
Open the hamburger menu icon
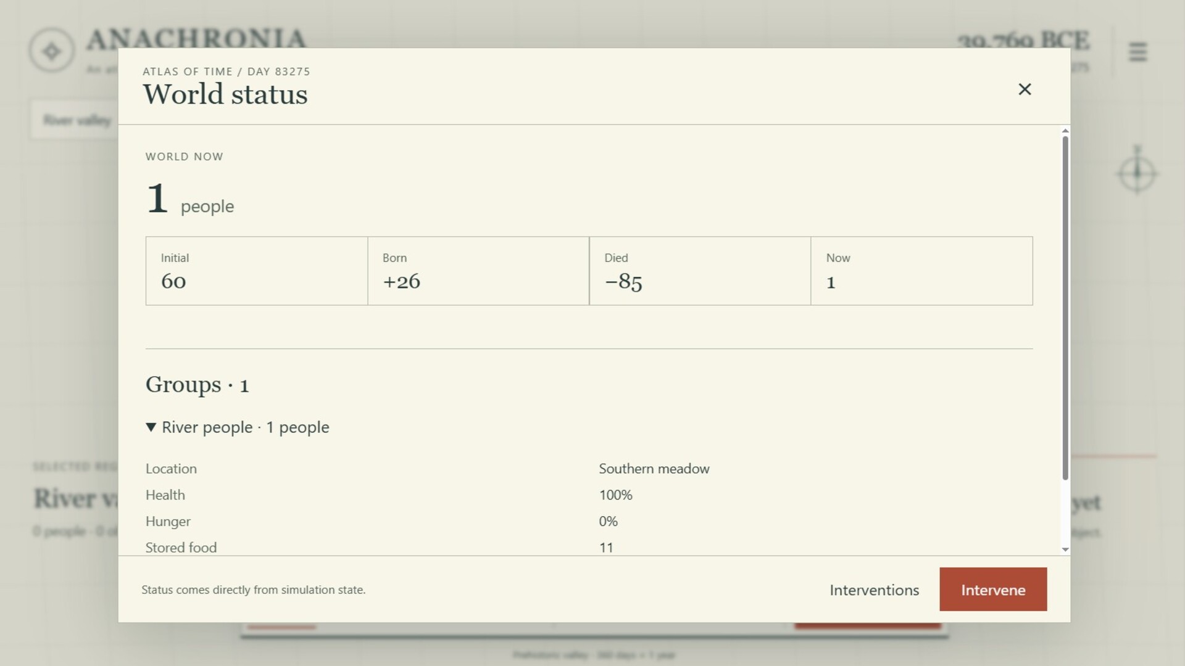tap(1137, 52)
